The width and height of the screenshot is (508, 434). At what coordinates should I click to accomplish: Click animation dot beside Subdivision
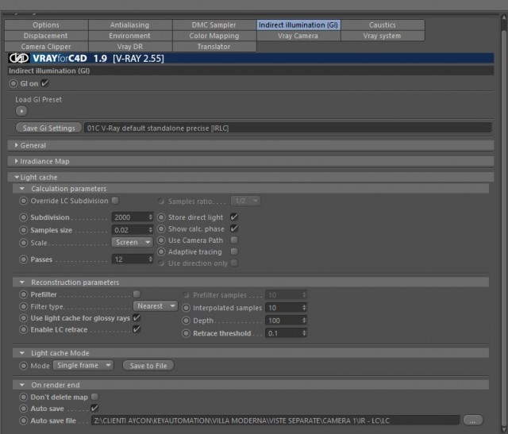[23, 217]
